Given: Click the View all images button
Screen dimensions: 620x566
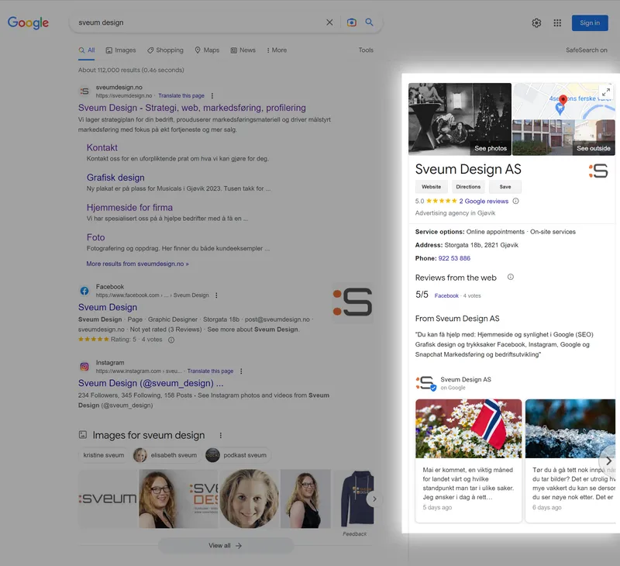Looking at the screenshot, I should pos(226,546).
